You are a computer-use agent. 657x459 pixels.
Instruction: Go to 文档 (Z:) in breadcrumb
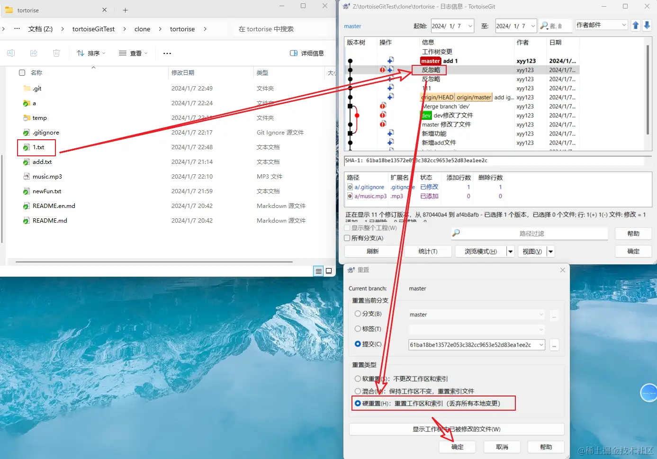40,29
